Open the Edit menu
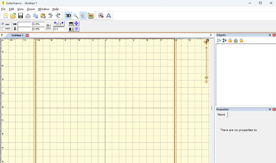This screenshot has height=163, width=276. coord(12,9)
